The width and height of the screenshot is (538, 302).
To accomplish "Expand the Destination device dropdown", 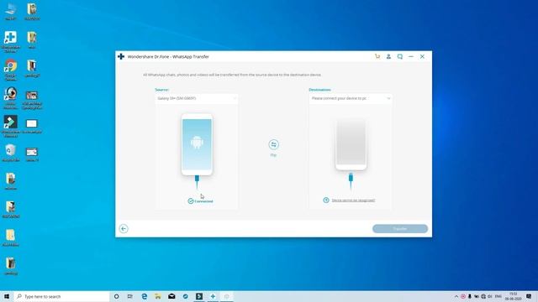I will (x=351, y=98).
